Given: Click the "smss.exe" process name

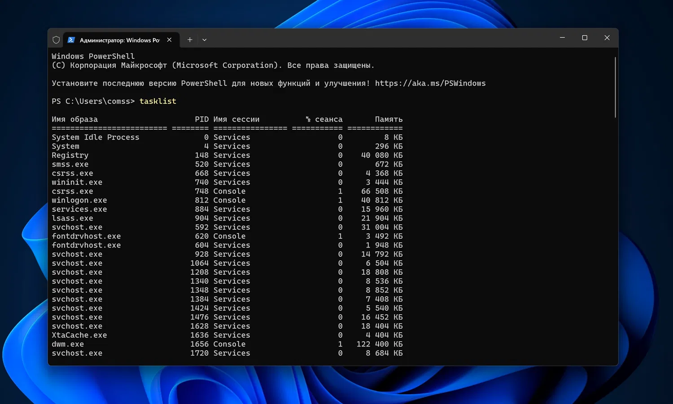Looking at the screenshot, I should click(x=70, y=164).
